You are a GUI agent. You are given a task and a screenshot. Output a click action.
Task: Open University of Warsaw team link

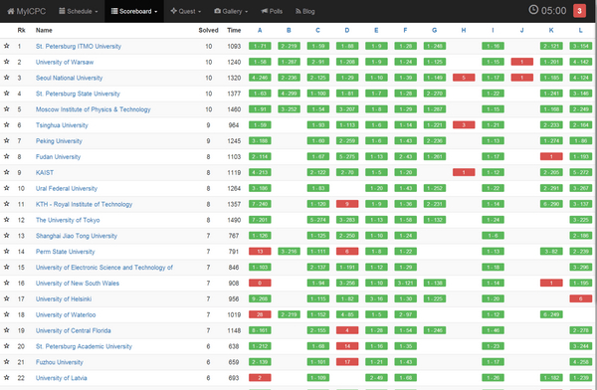(65, 62)
